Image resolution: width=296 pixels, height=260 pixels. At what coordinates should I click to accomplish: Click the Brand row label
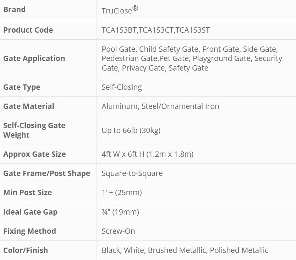[15, 10]
